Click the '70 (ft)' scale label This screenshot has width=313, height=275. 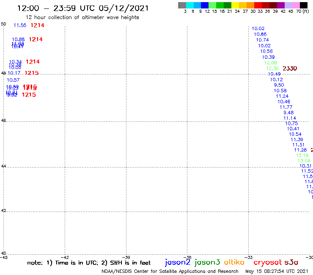coord(302,11)
